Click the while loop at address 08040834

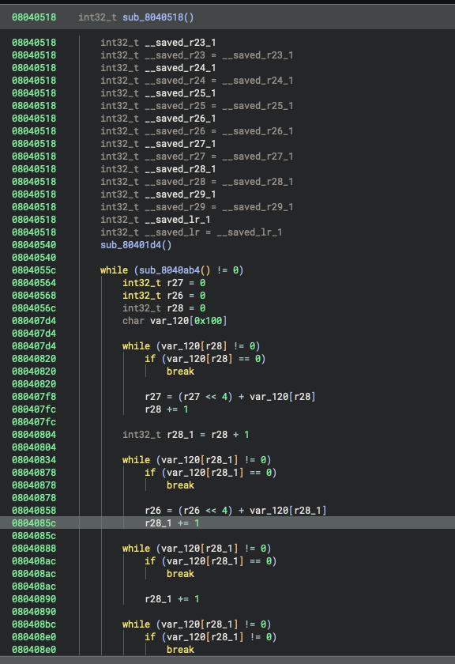[197, 460]
